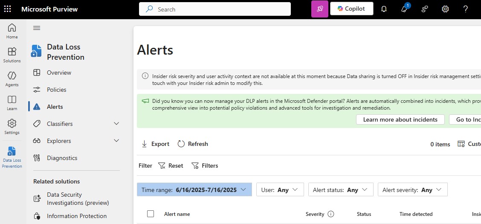Open the notifications bell icon

pos(384,9)
